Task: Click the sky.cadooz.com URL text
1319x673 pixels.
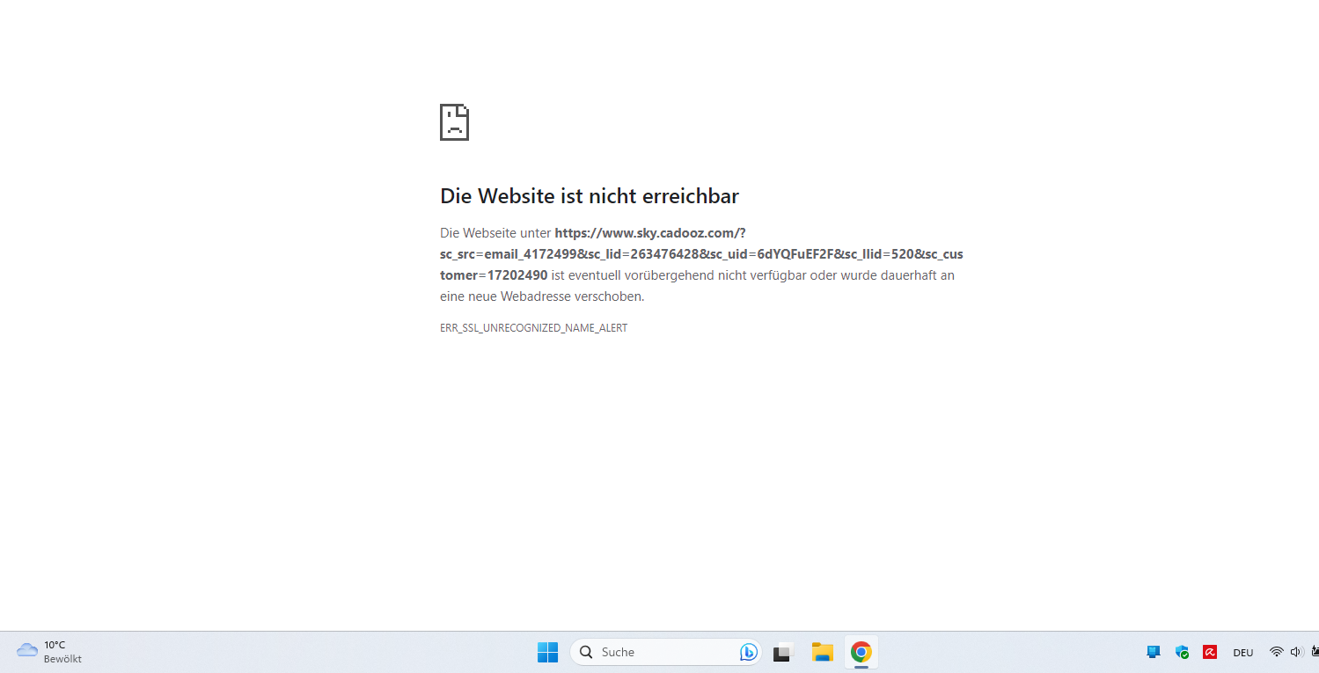Action: point(701,254)
